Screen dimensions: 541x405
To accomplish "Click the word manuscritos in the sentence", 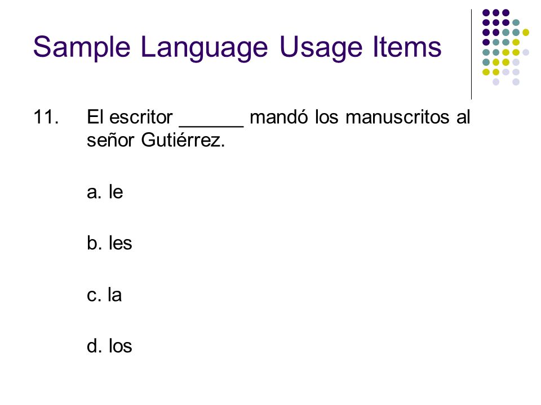I will point(397,117).
